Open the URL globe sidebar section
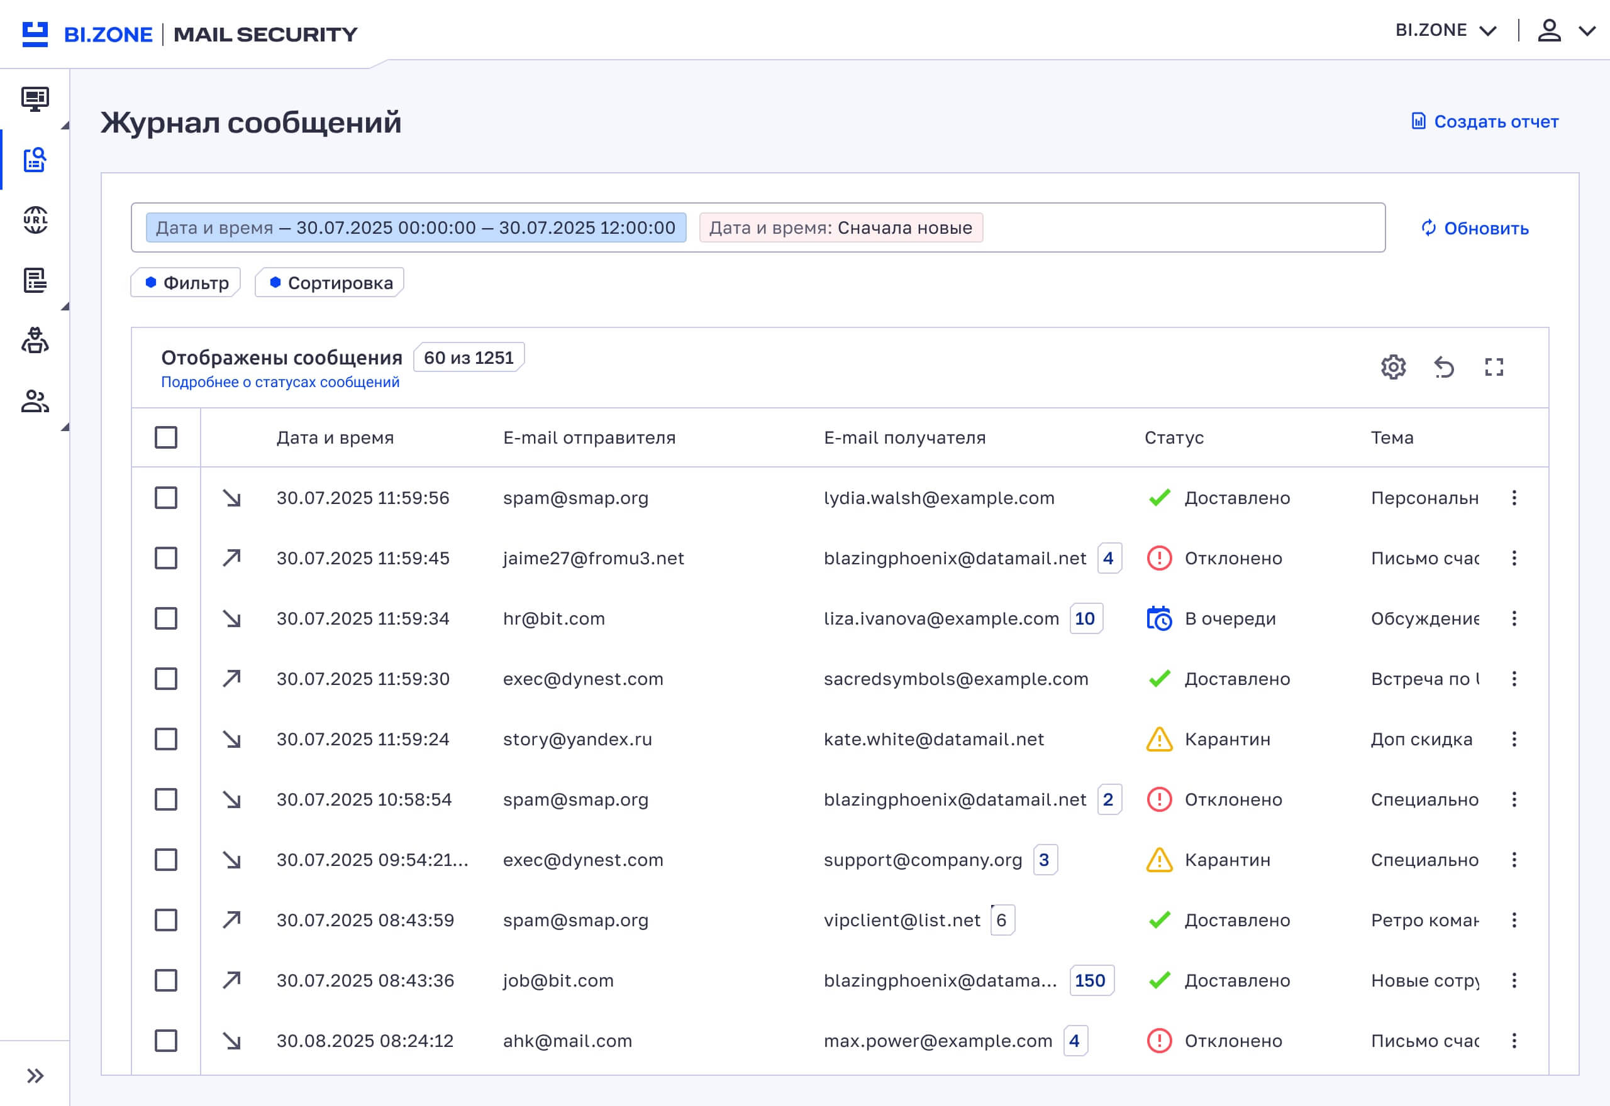 (35, 221)
